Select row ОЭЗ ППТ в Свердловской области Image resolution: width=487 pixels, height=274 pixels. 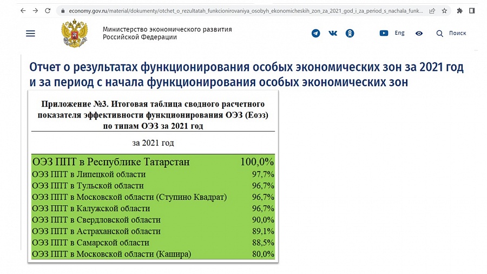[x=153, y=220]
